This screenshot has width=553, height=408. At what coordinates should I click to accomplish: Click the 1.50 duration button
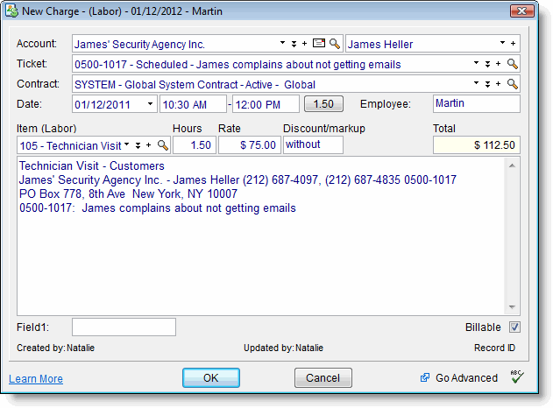(323, 104)
